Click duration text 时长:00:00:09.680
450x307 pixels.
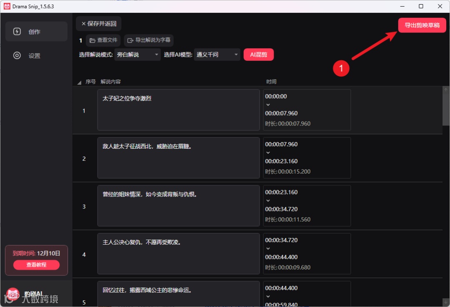287,268
